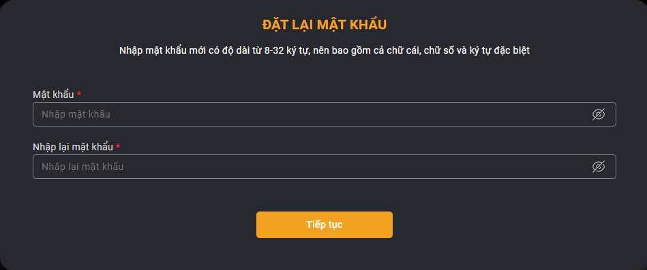Image resolution: width=647 pixels, height=270 pixels.
Task: Click the Nhập lại mật khẩu field label
Action: [73, 147]
